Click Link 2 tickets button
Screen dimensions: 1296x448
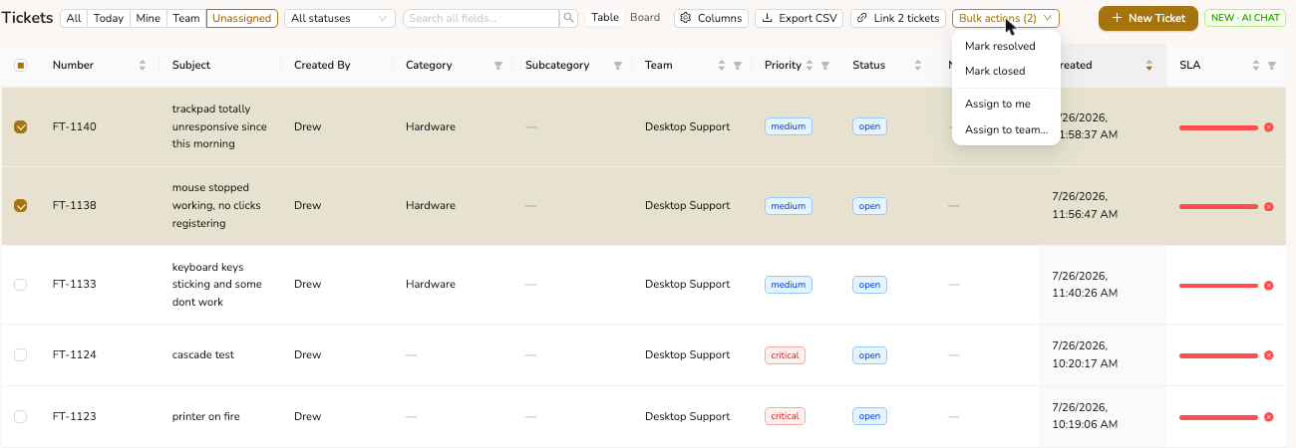click(898, 18)
